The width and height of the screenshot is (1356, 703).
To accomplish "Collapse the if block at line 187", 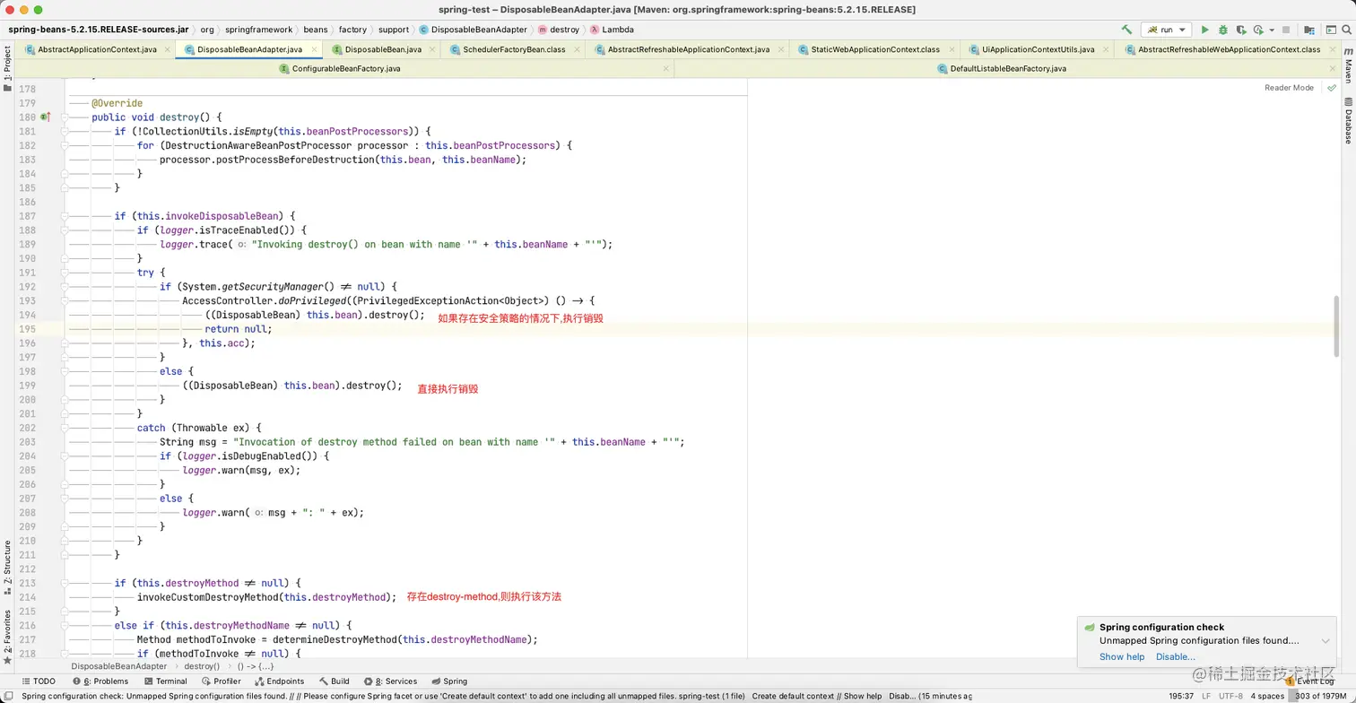I will [x=65, y=216].
